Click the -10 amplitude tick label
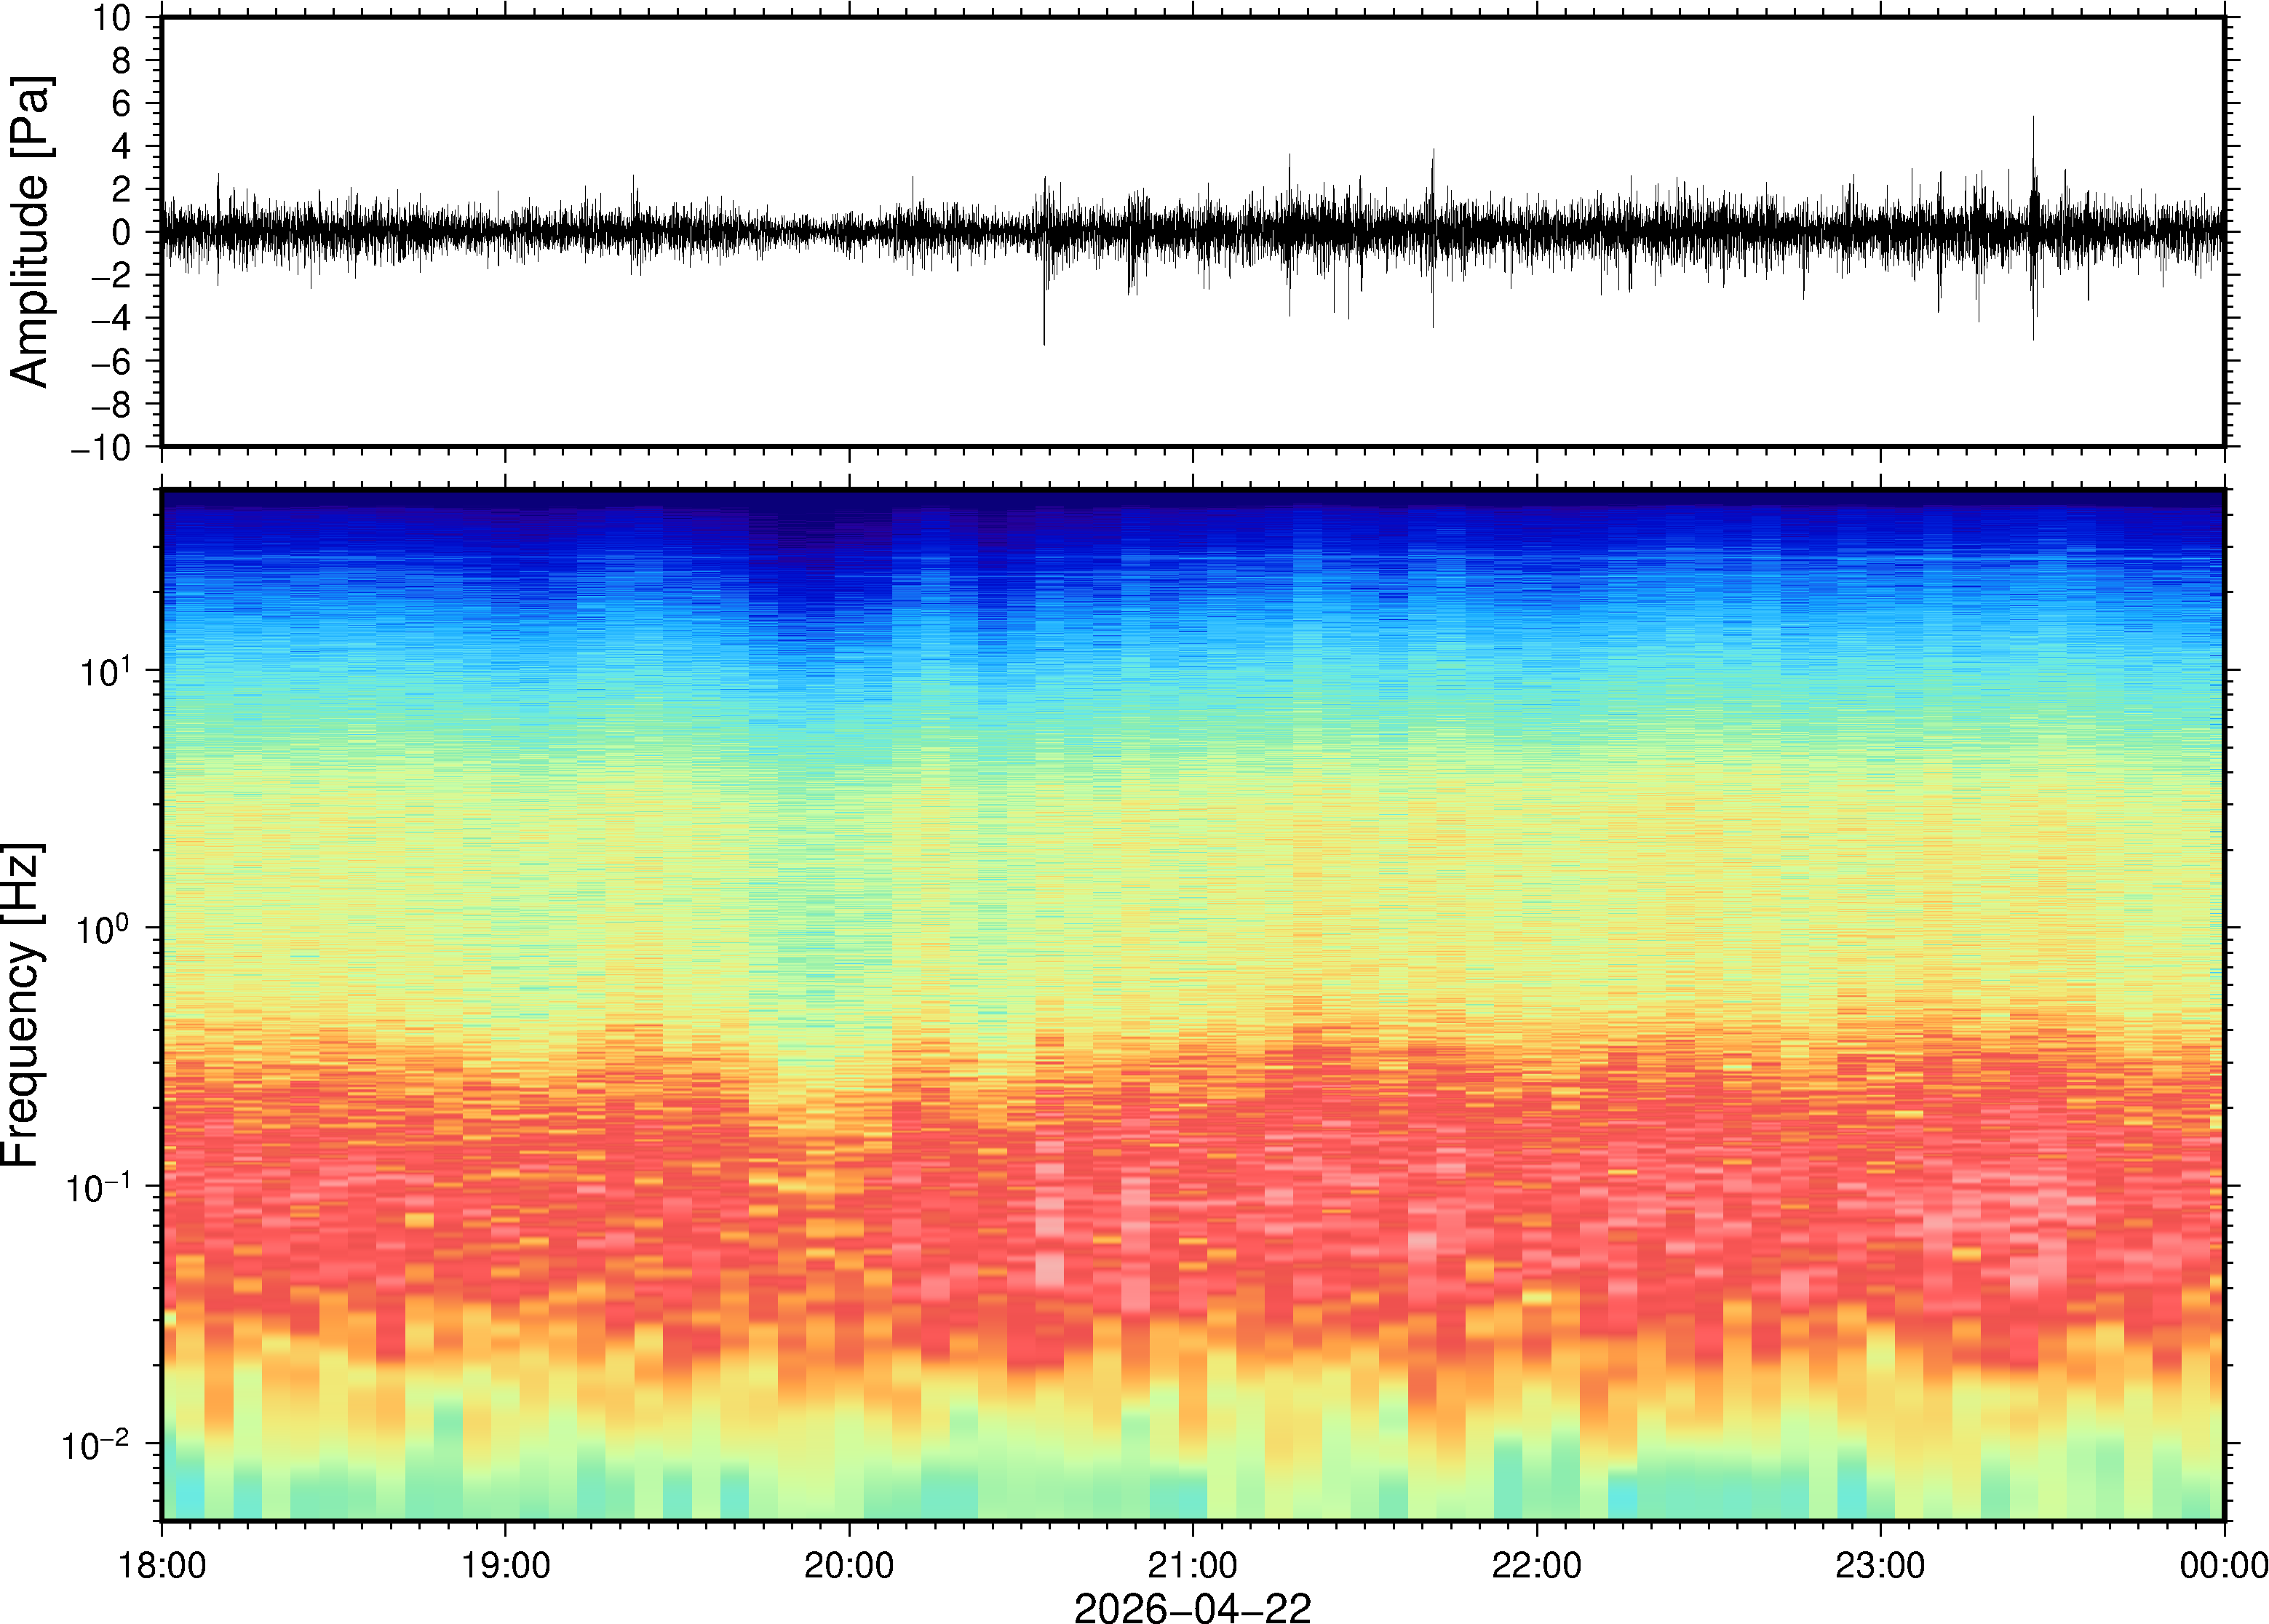This screenshot has width=2269, height=1624. pos(101,448)
